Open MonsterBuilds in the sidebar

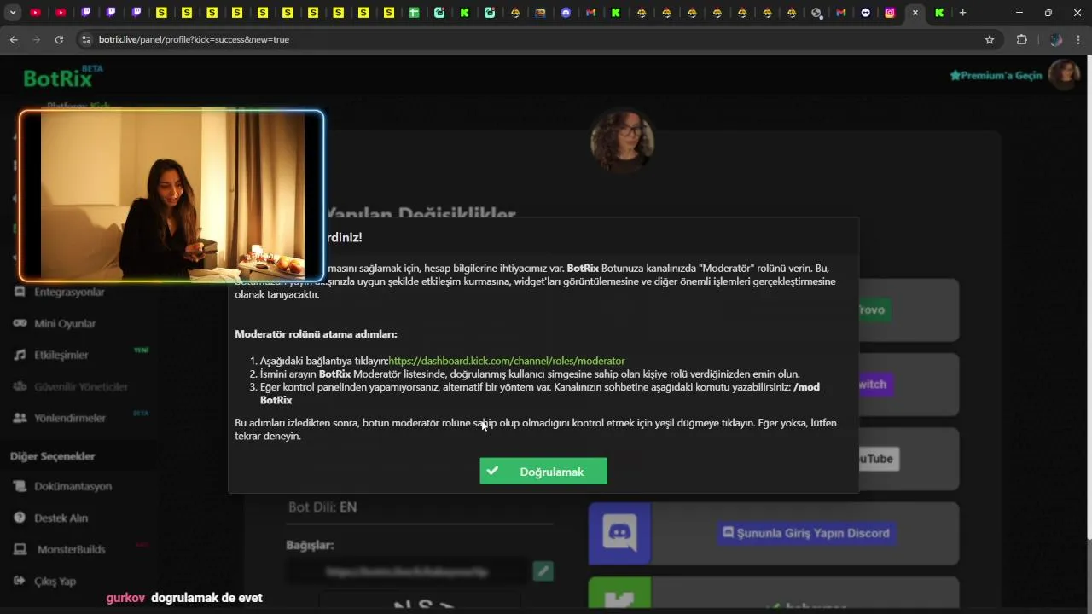(72, 549)
